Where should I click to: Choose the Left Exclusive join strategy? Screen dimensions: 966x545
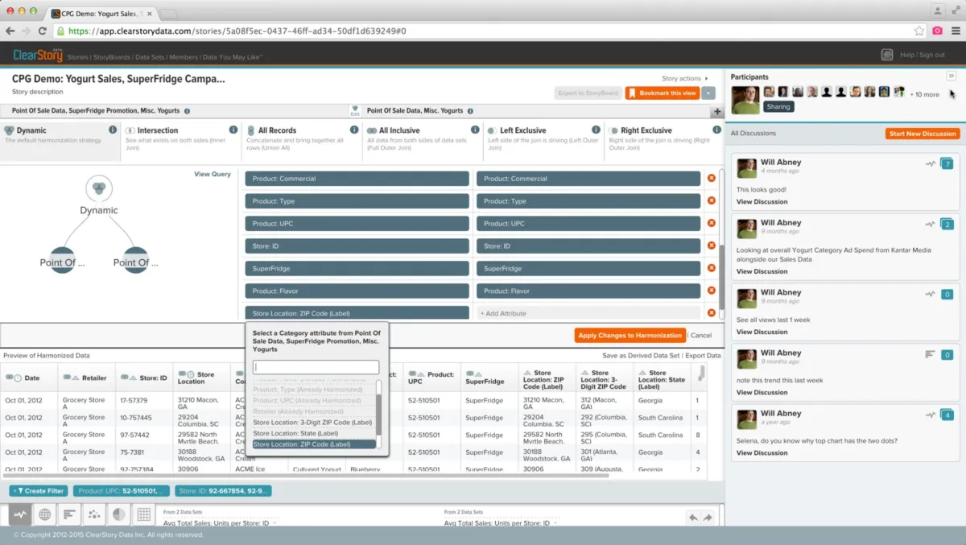(x=543, y=141)
